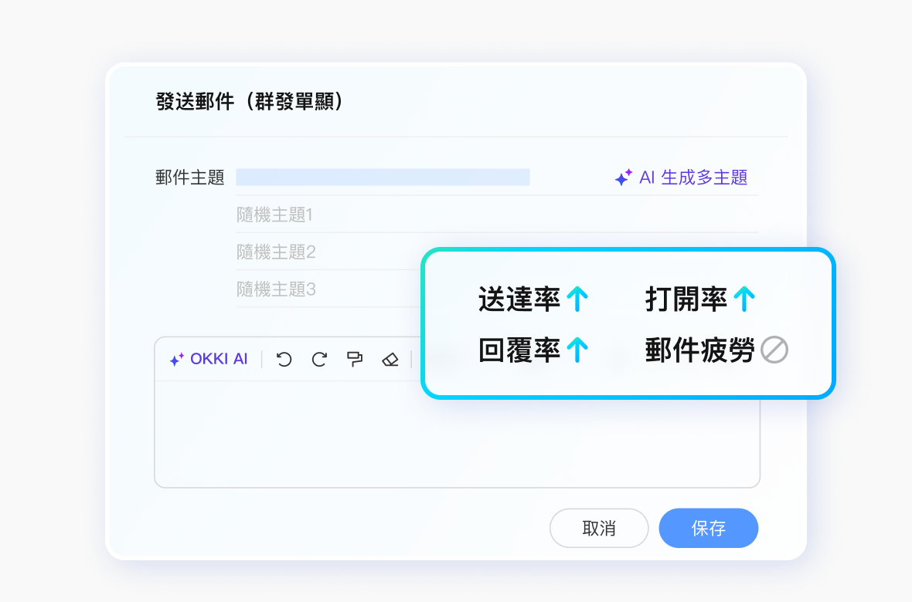This screenshot has height=602, width=912.
Task: Select the Format Painter tool icon
Action: [355, 359]
